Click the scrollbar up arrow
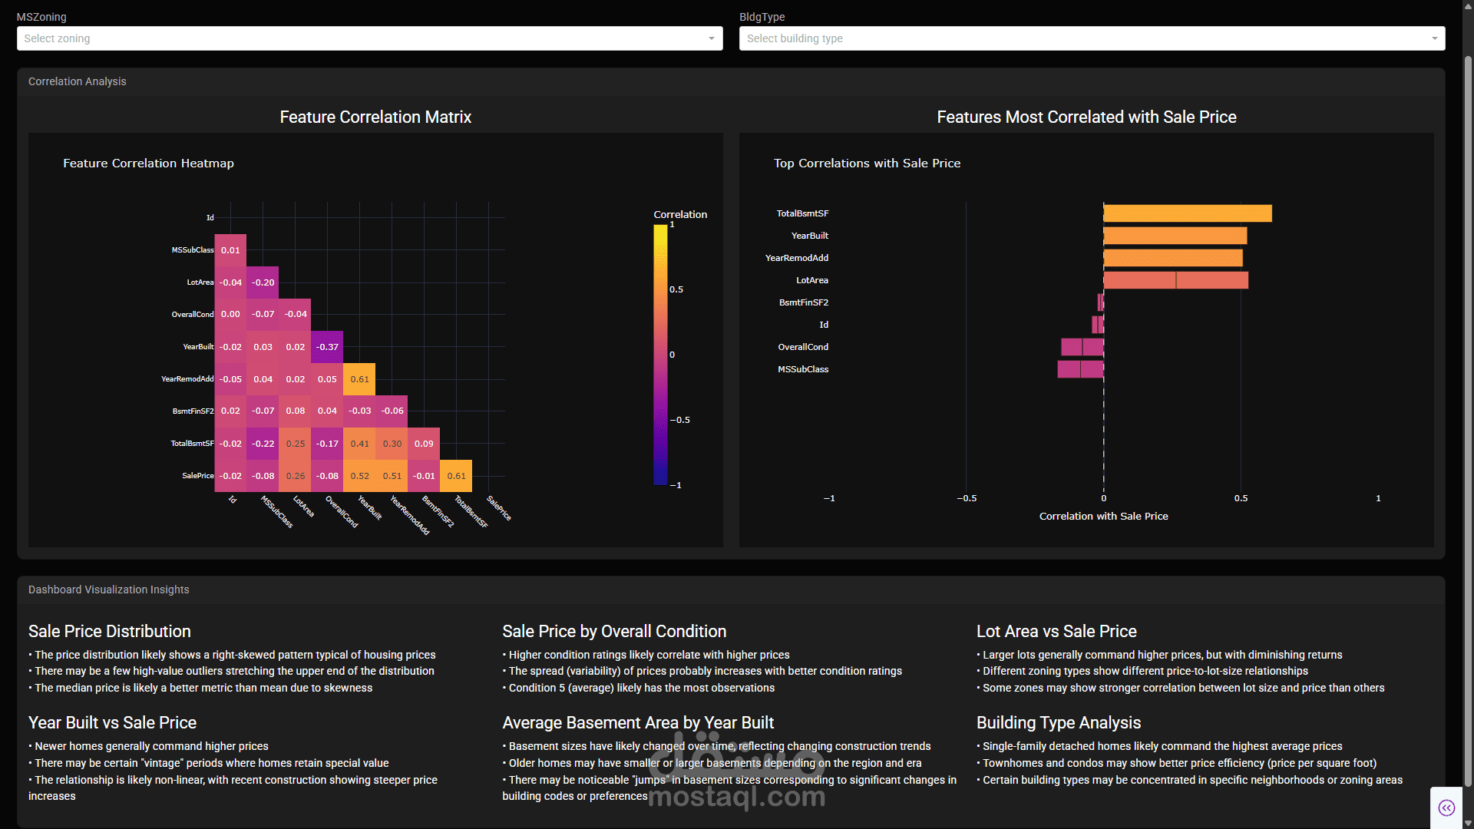 1468,5
